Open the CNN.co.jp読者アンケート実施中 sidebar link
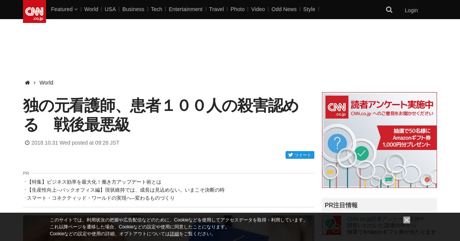This screenshot has height=241, width=460. (x=386, y=219)
